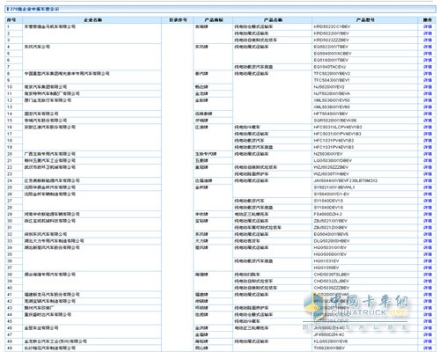
Task: View details of row 38
Action: click(x=428, y=275)
